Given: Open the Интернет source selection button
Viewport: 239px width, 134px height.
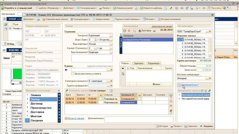Looking at the screenshot, I should tap(207, 79).
